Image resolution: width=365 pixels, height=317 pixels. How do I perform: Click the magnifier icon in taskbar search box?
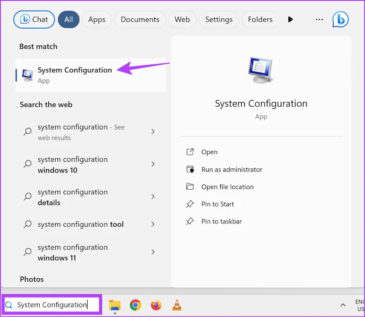point(9,305)
